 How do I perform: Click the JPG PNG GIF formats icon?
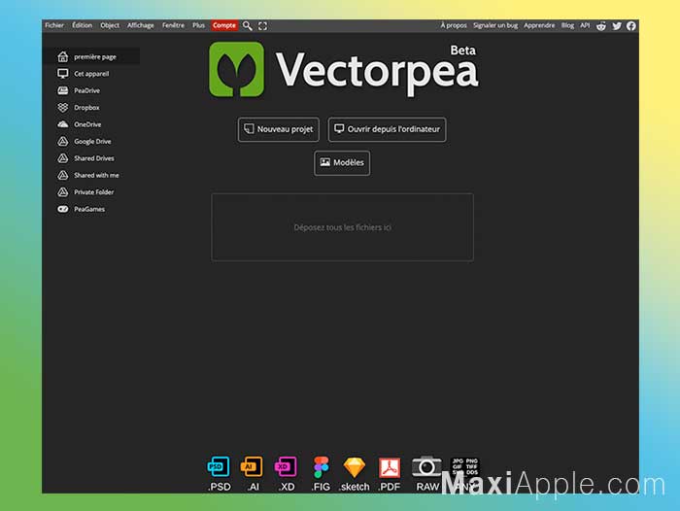click(x=465, y=466)
